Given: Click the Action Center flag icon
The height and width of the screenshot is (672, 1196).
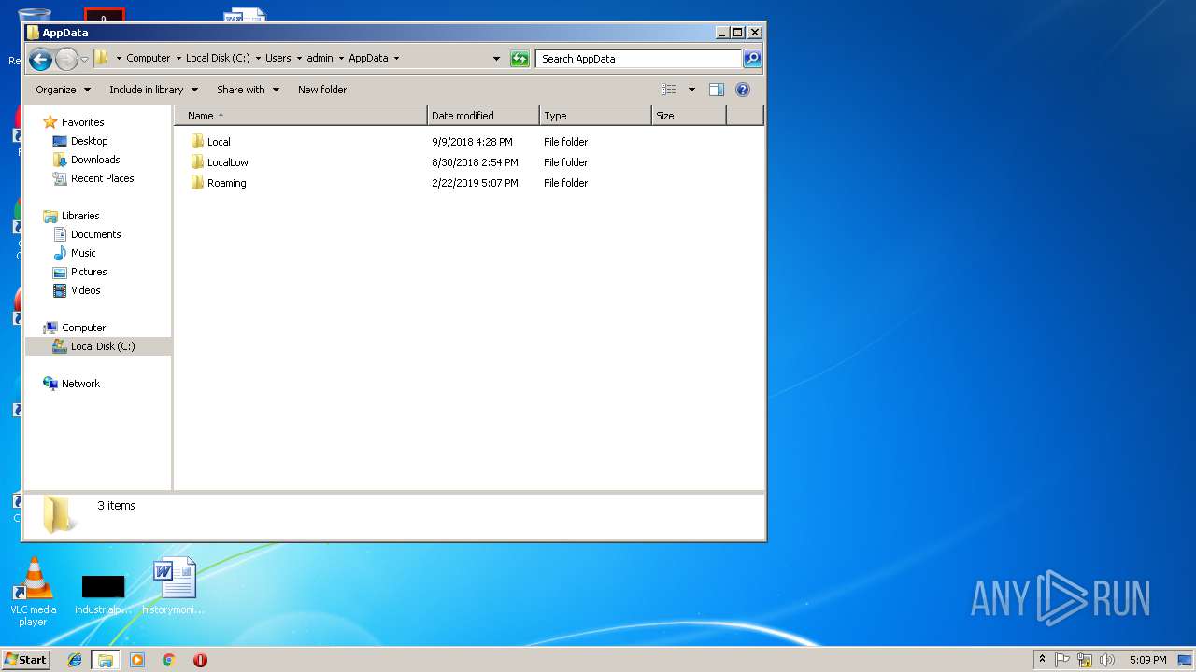Looking at the screenshot, I should click(1062, 660).
